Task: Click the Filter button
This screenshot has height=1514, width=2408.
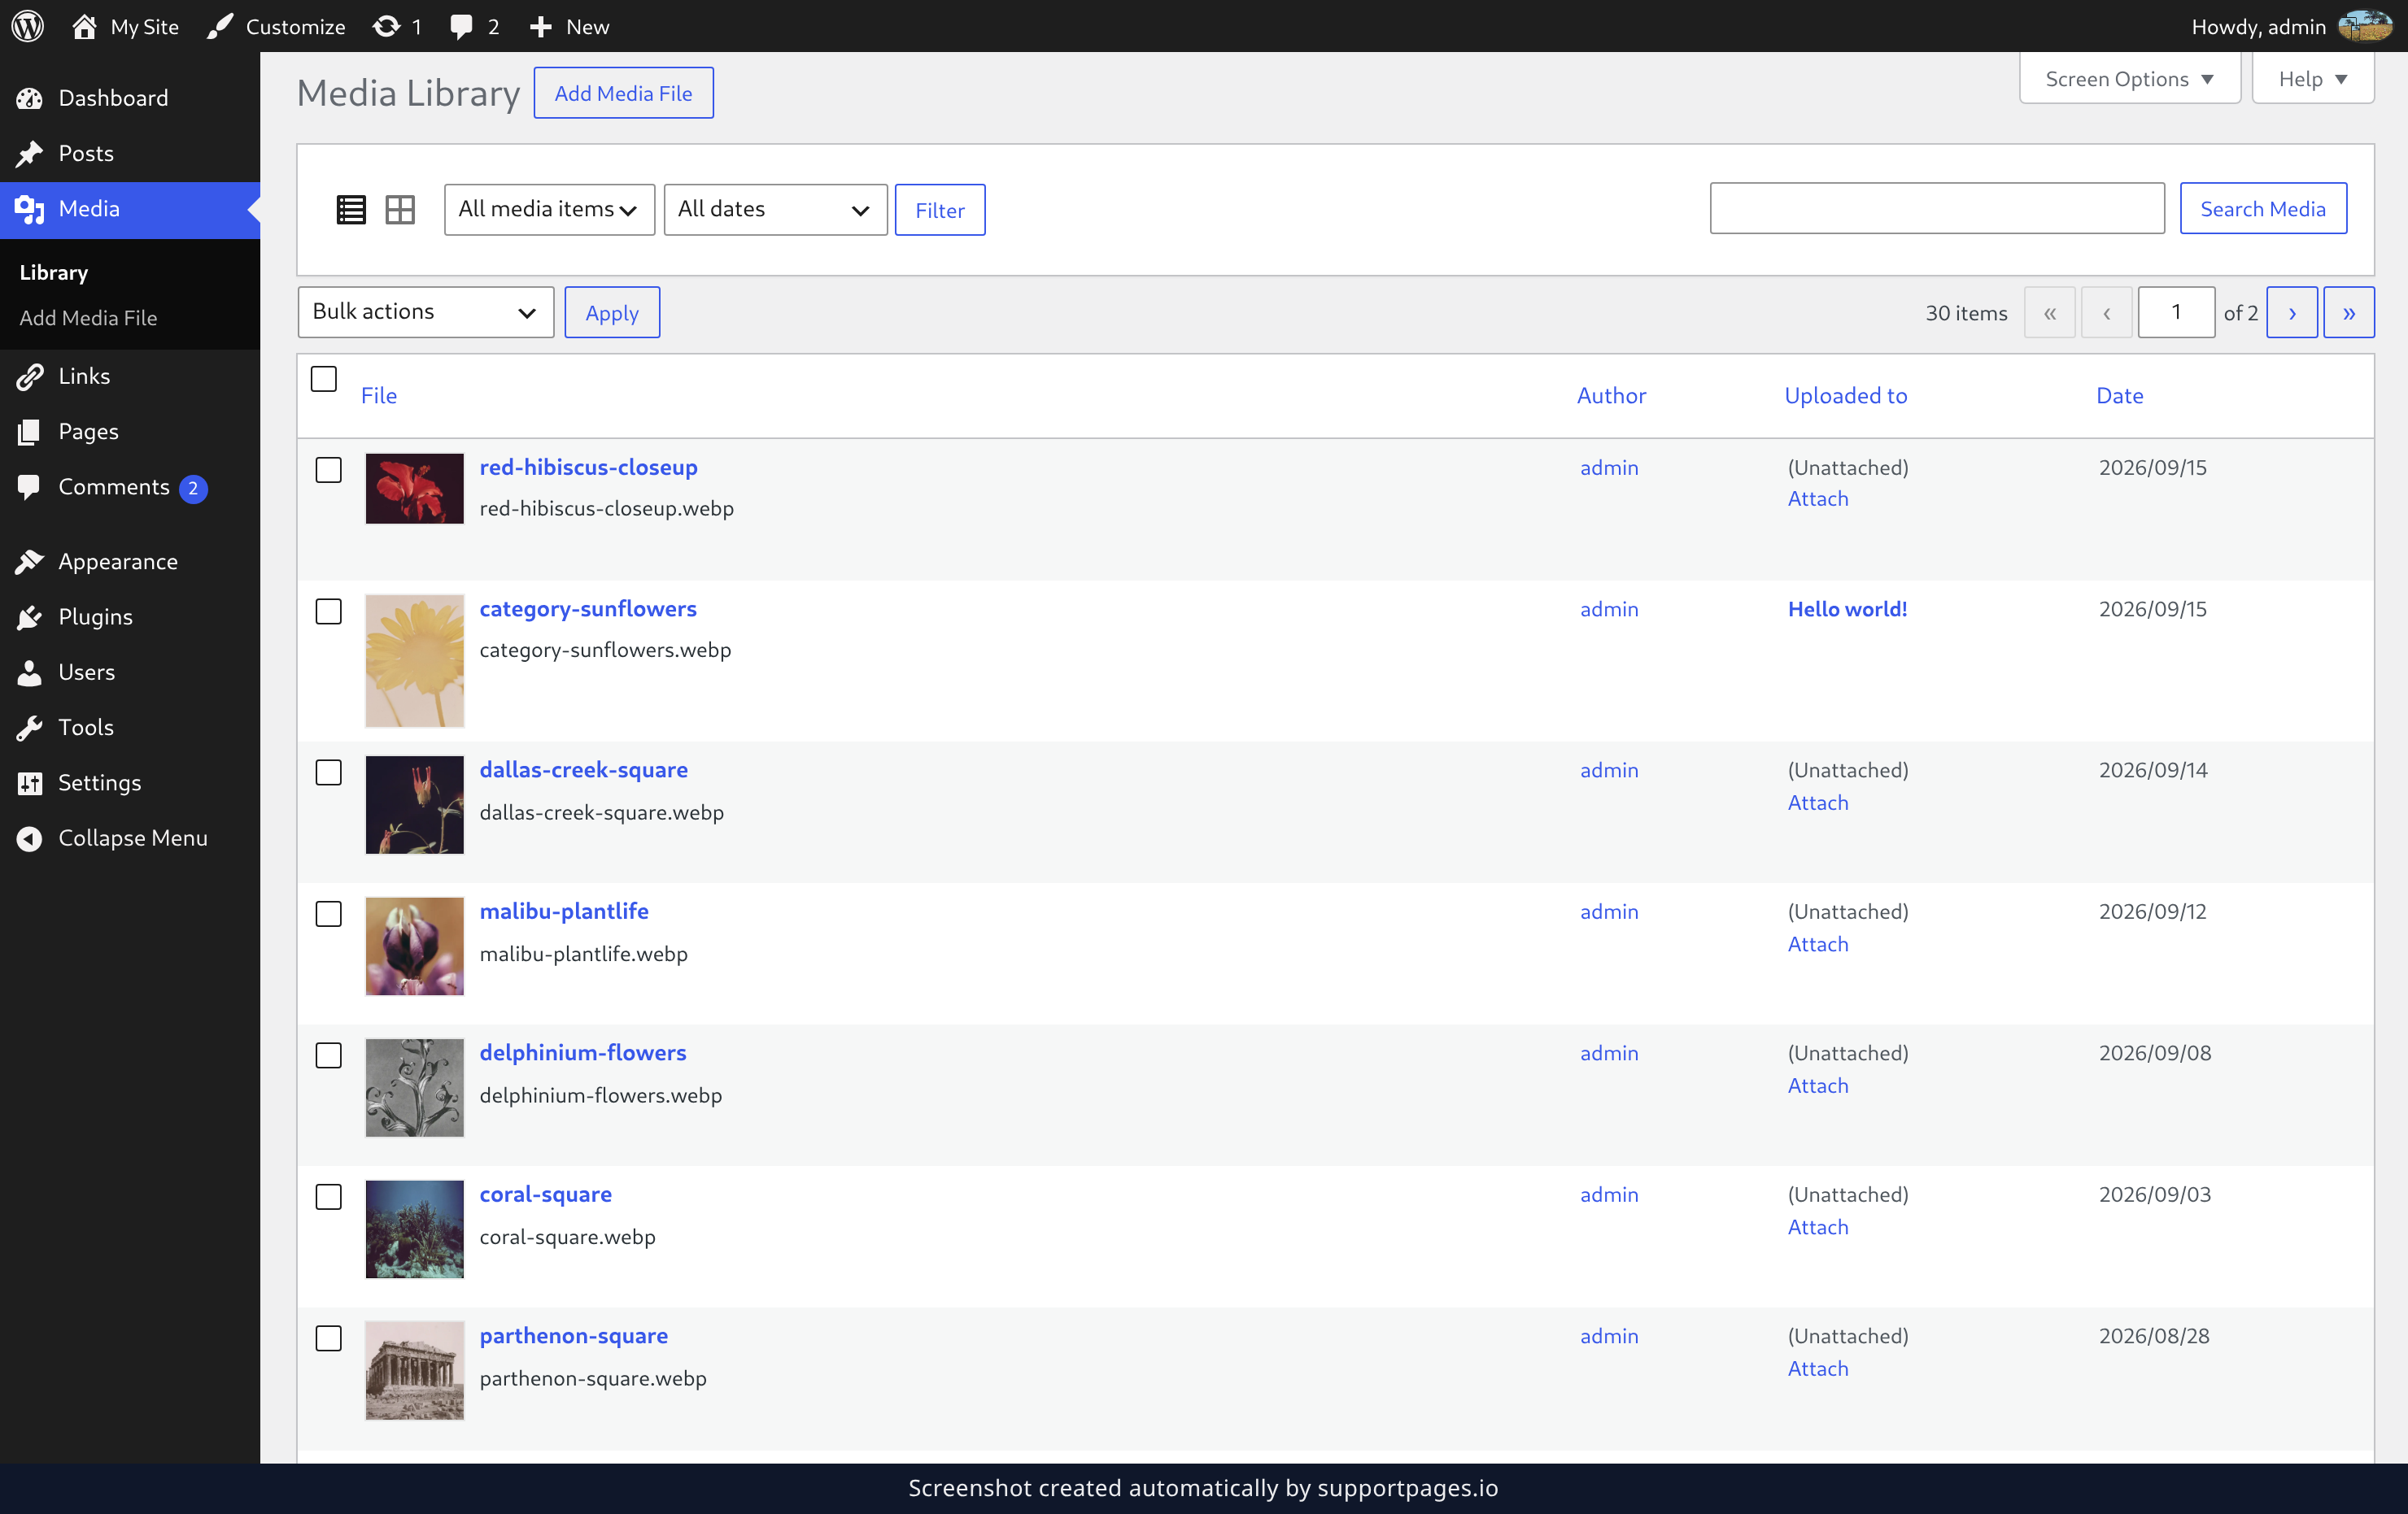Action: [939, 210]
